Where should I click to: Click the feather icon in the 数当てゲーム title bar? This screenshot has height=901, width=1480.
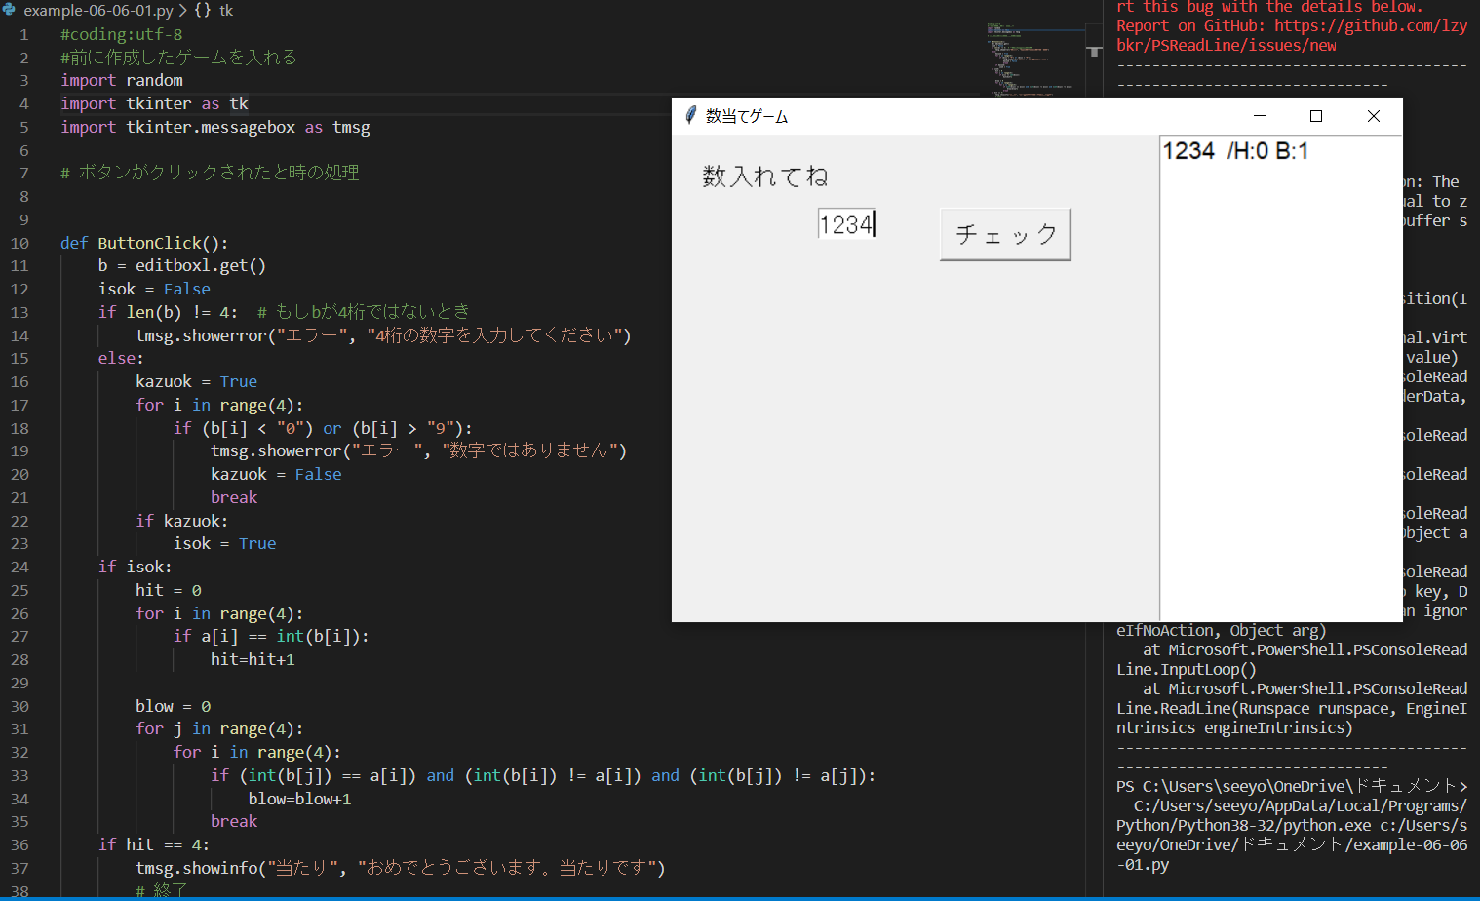tap(690, 115)
